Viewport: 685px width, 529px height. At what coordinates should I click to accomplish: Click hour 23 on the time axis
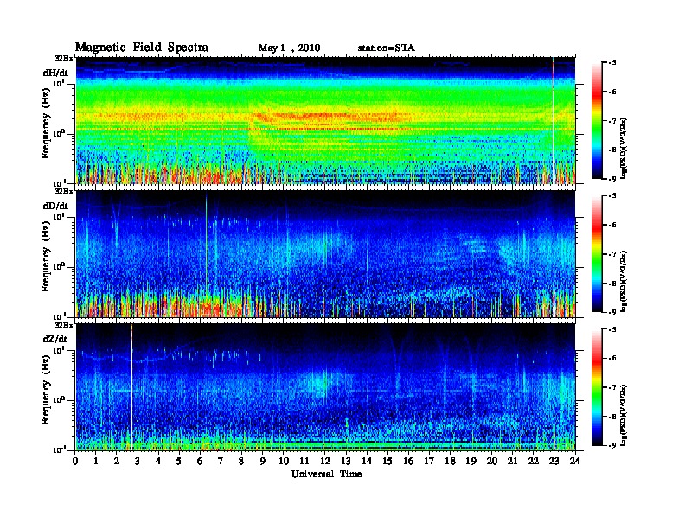554,462
